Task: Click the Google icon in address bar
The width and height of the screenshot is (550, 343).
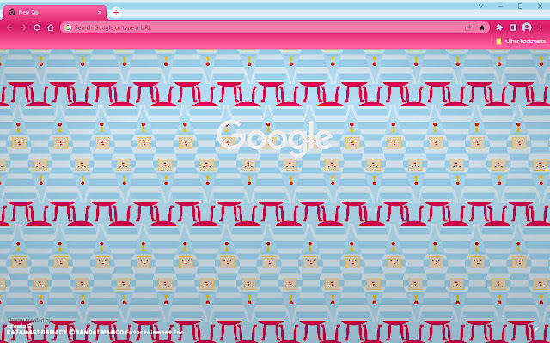Action: pyautogui.click(x=68, y=27)
